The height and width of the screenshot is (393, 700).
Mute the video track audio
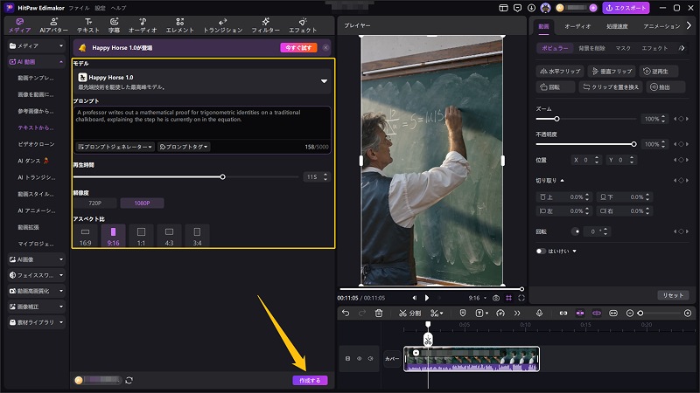370,358
